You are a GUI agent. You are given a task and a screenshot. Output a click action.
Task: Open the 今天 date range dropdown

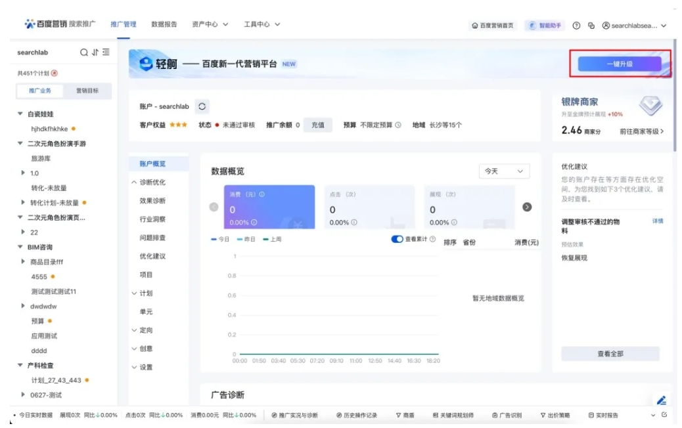[504, 171]
